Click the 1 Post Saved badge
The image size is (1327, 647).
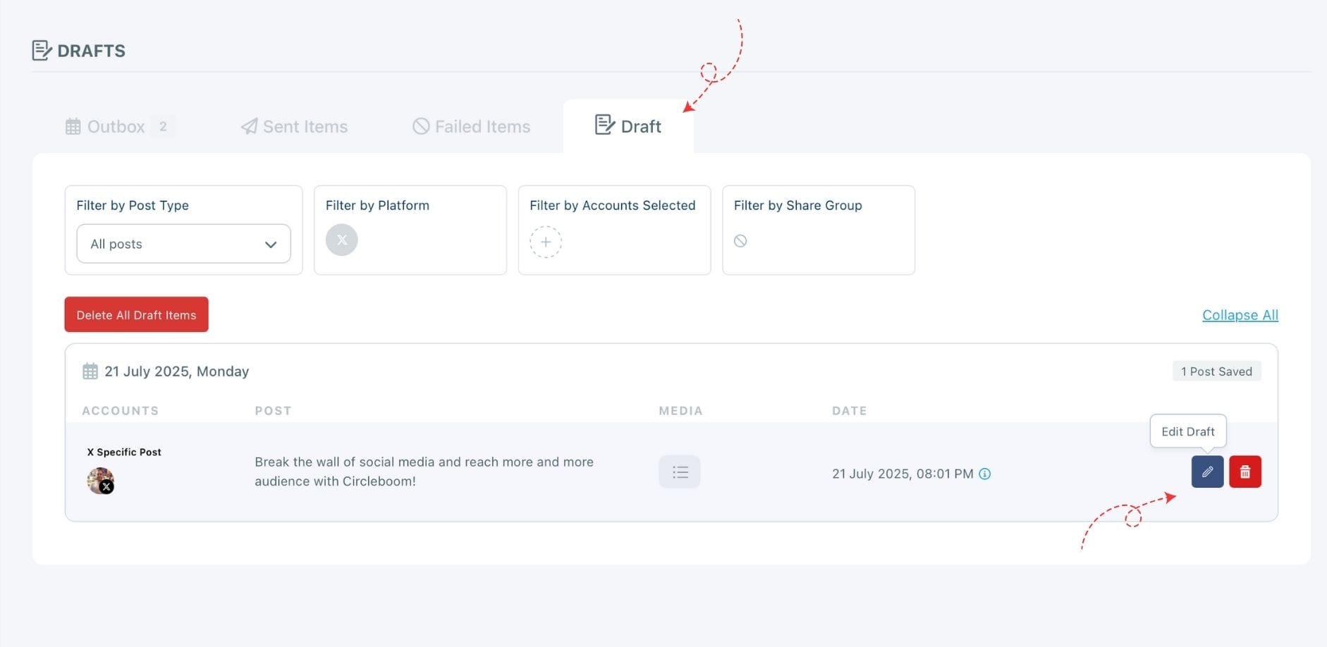1217,371
